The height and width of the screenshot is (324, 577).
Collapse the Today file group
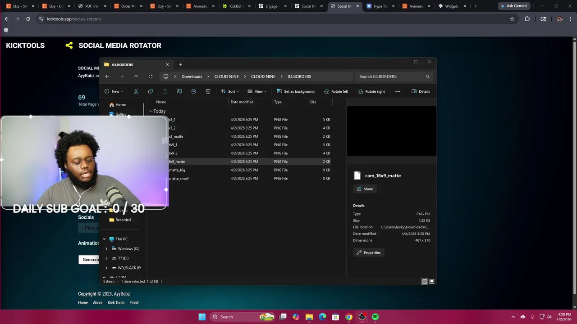click(x=151, y=111)
